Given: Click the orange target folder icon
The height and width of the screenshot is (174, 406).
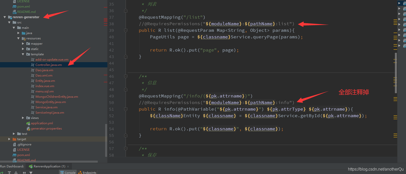Looking at the screenshot, I should [x=14, y=139].
